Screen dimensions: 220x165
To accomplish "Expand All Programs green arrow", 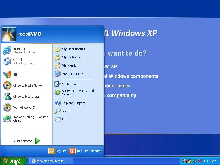I will 37,141.
